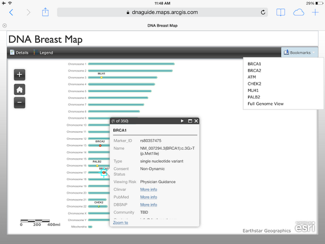Select the DNA Breast Map tab title

162,25
